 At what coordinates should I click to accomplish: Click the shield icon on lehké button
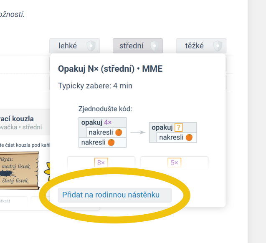coord(91,46)
